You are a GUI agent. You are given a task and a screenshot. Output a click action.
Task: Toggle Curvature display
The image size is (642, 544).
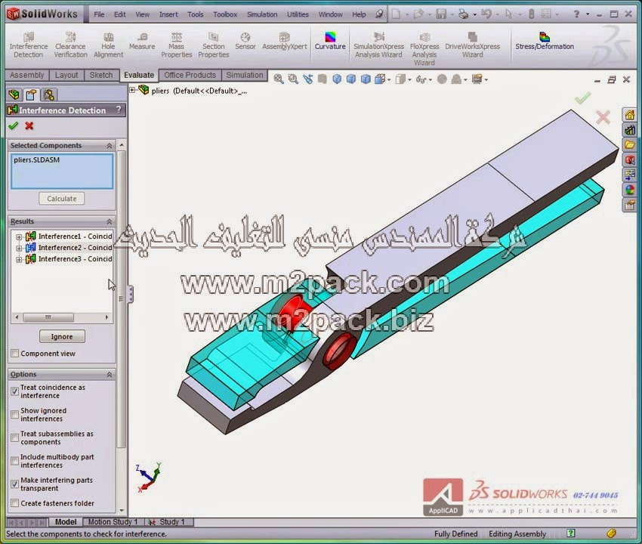point(330,42)
